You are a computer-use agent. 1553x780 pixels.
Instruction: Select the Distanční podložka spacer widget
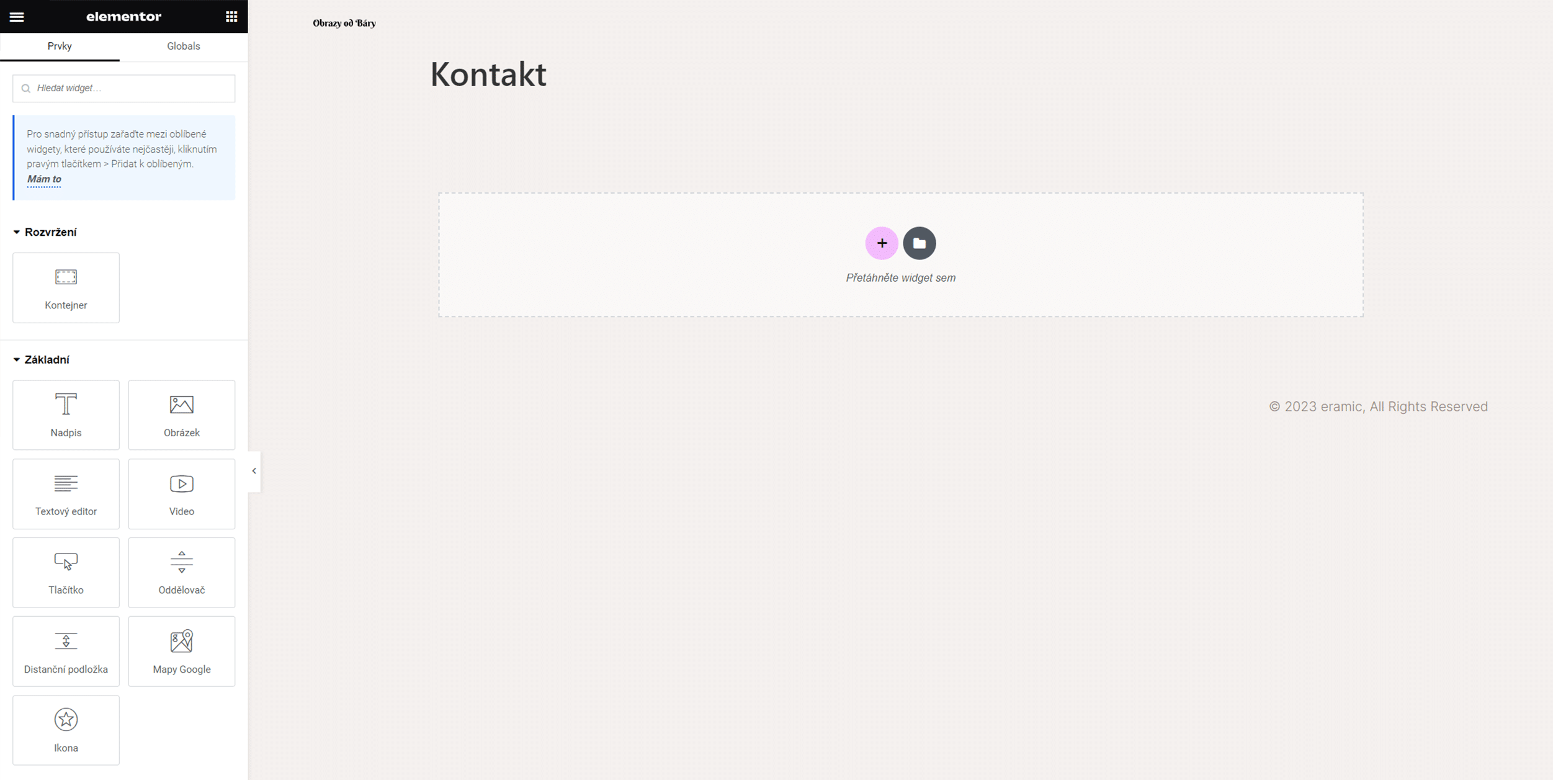click(x=66, y=651)
